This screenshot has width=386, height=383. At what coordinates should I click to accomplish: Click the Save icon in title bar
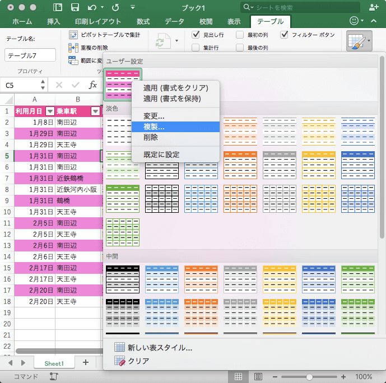click(75, 7)
